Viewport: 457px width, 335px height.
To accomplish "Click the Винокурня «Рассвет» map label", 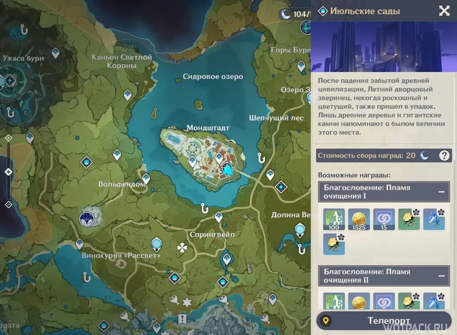I will pos(121,255).
